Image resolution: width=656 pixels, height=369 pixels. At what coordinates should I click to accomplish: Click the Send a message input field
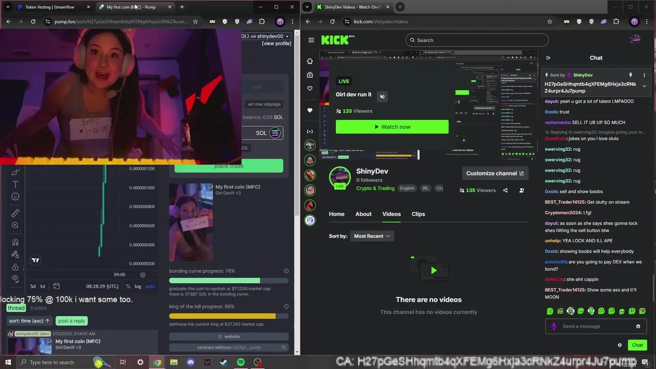click(x=594, y=326)
